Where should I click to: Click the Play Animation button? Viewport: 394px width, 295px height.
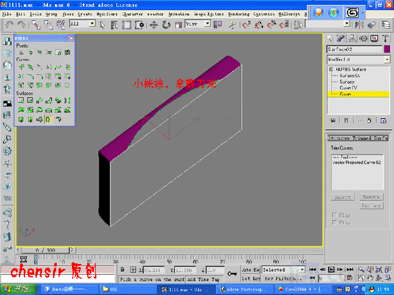[331, 269]
